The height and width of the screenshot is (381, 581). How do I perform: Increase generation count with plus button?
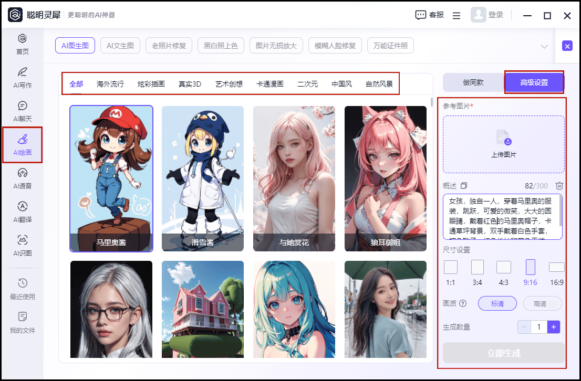[554, 327]
